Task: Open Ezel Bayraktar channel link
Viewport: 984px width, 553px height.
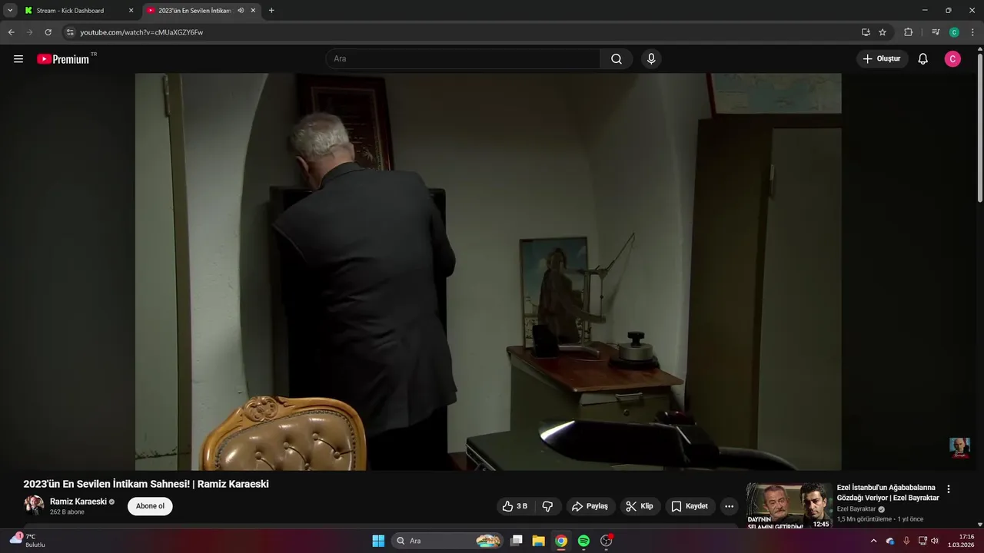Action: (x=856, y=509)
